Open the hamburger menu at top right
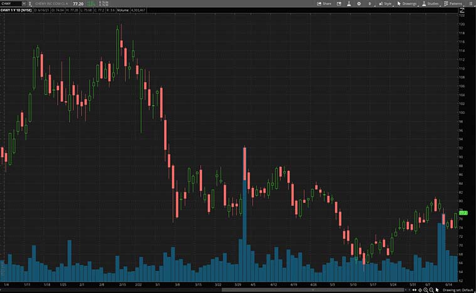 click(471, 3)
